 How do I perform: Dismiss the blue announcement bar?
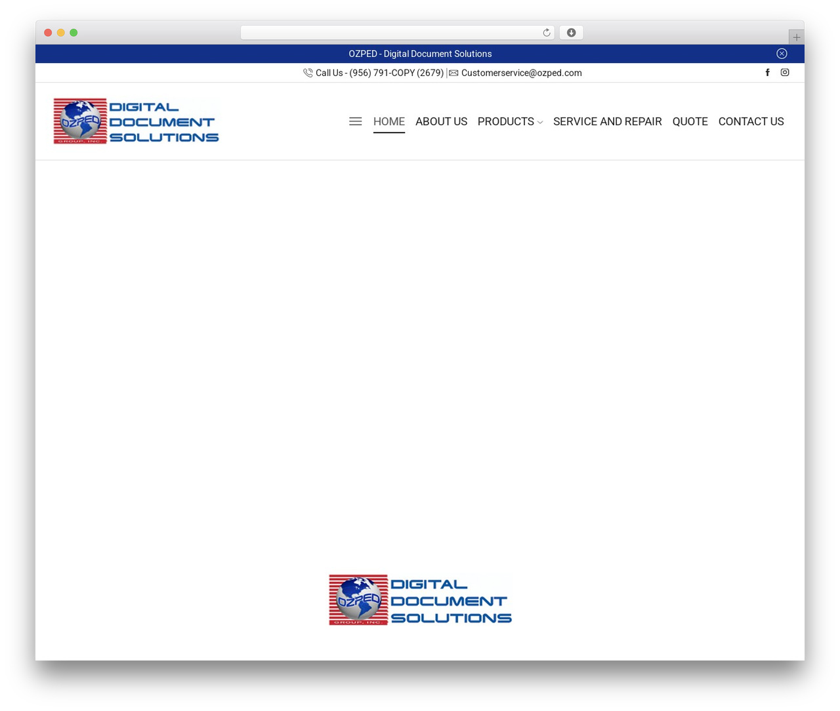coord(782,54)
